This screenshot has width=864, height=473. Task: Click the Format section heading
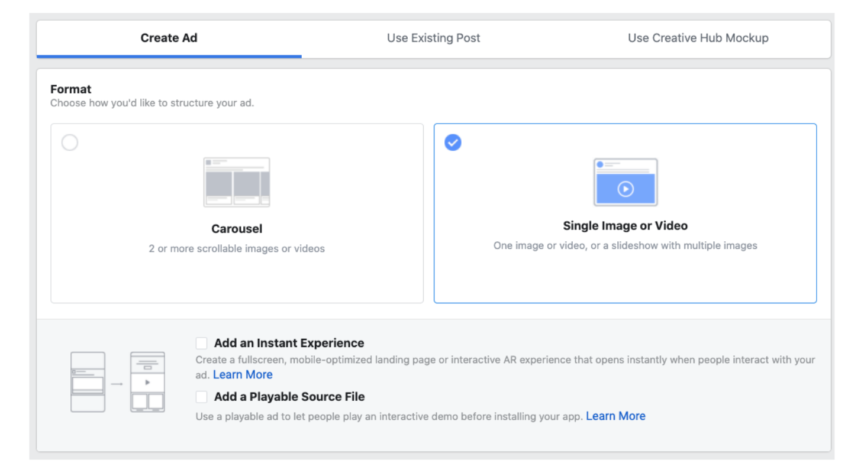(71, 89)
